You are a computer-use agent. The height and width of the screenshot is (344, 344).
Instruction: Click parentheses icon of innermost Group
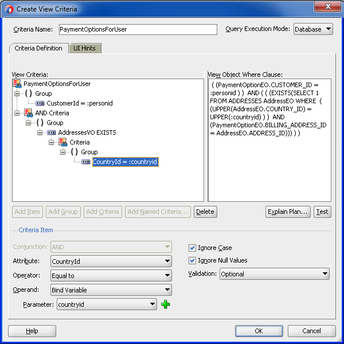click(74, 152)
